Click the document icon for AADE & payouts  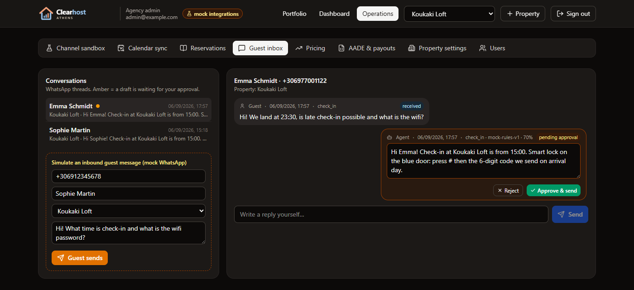341,48
